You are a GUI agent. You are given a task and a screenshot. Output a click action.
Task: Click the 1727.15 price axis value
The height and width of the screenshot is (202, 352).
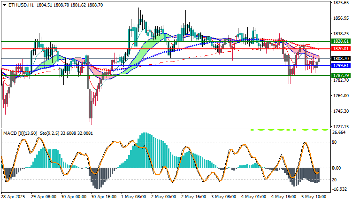click(341, 126)
